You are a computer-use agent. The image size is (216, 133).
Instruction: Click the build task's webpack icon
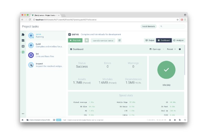pos(31,45)
